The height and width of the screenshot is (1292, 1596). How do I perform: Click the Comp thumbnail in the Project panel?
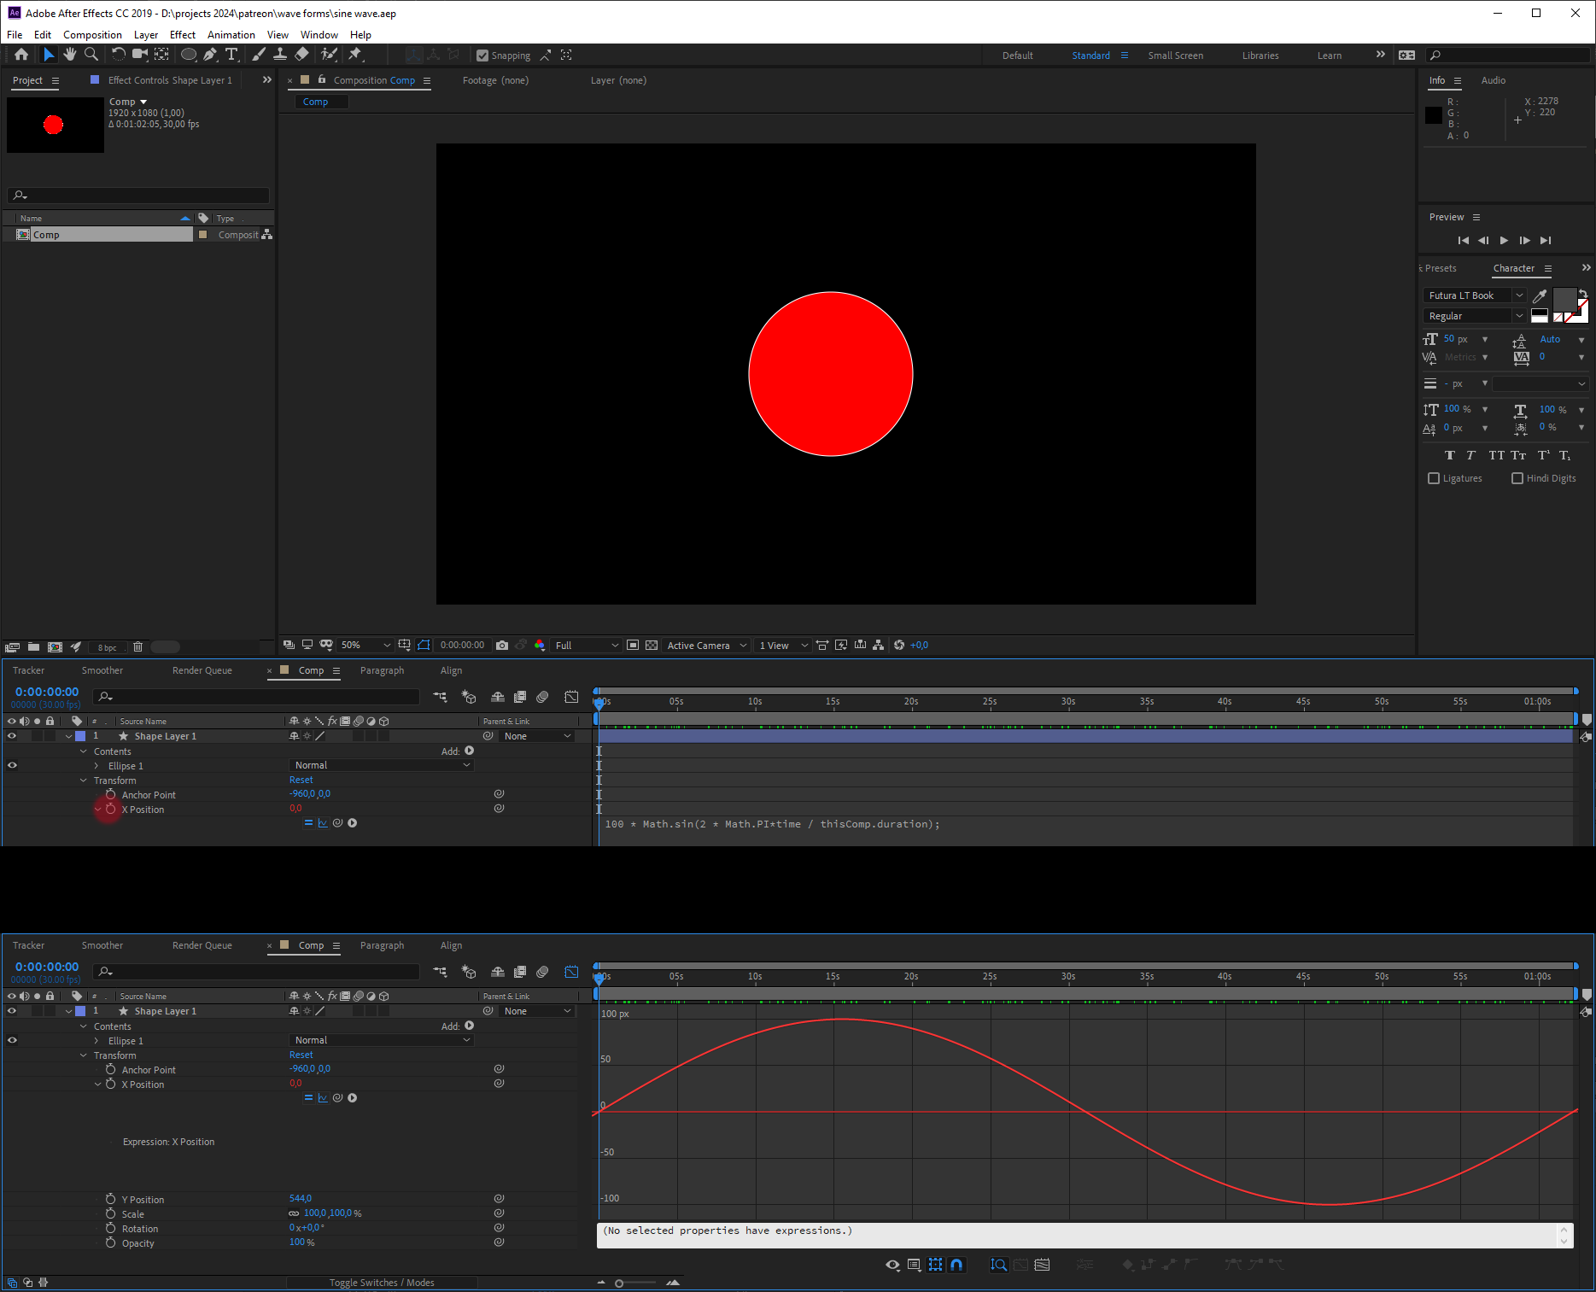[56, 125]
